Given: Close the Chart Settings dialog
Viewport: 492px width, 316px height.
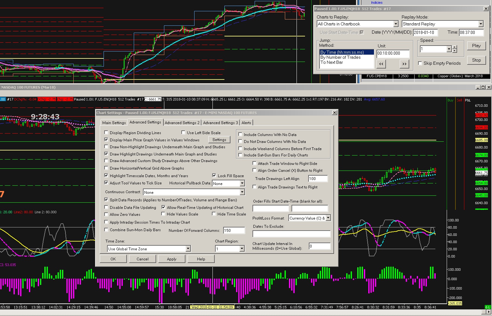Looking at the screenshot, I should tap(335, 113).
